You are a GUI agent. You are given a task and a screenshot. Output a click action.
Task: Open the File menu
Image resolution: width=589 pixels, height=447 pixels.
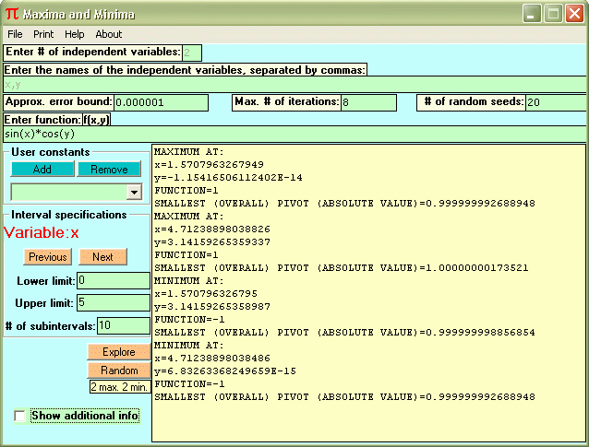pos(15,34)
